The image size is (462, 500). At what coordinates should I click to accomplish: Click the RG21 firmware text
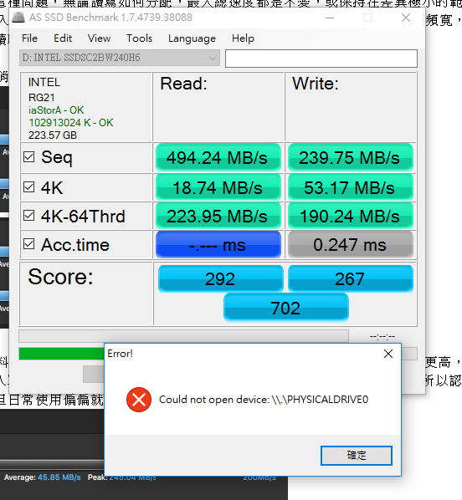click(41, 98)
